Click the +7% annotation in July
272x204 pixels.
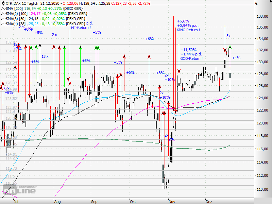(x=18, y=49)
